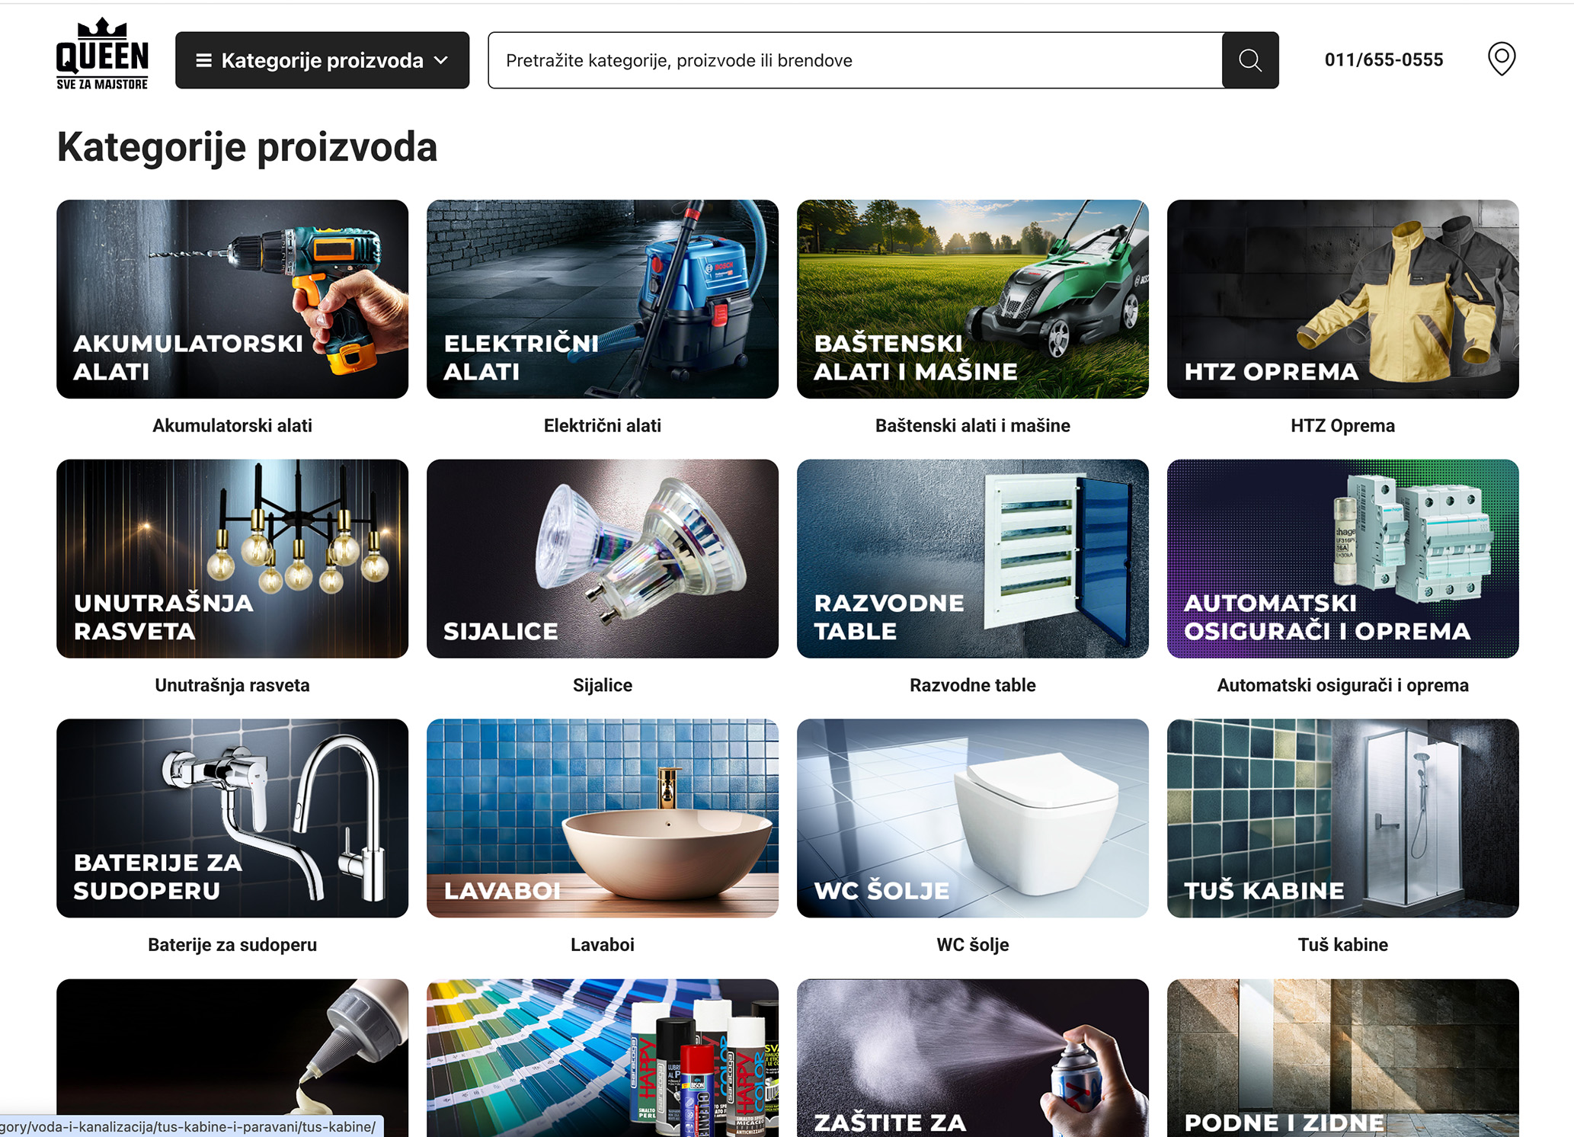Open Akumulatorski alati category image
The image size is (1574, 1137).
(232, 299)
